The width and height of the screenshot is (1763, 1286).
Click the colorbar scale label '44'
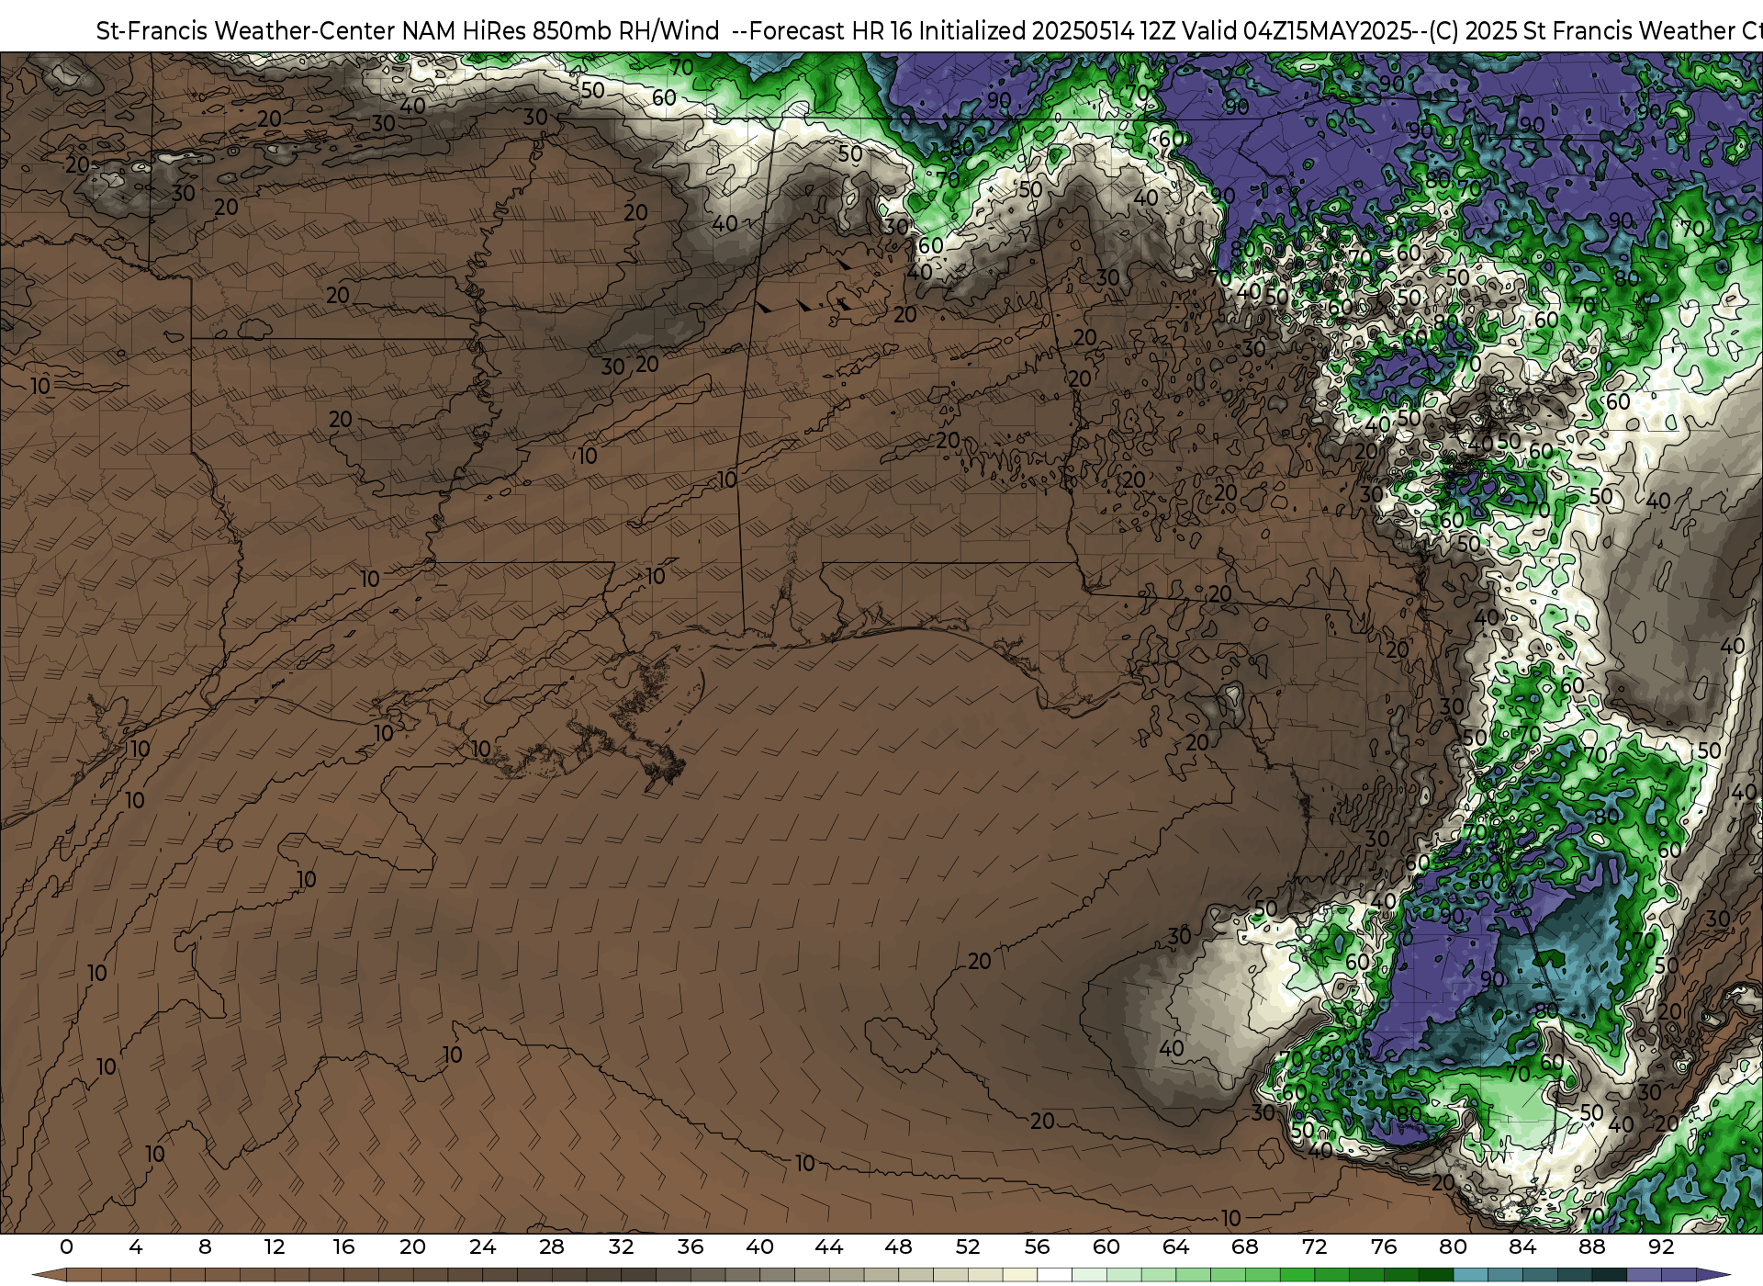(x=829, y=1247)
